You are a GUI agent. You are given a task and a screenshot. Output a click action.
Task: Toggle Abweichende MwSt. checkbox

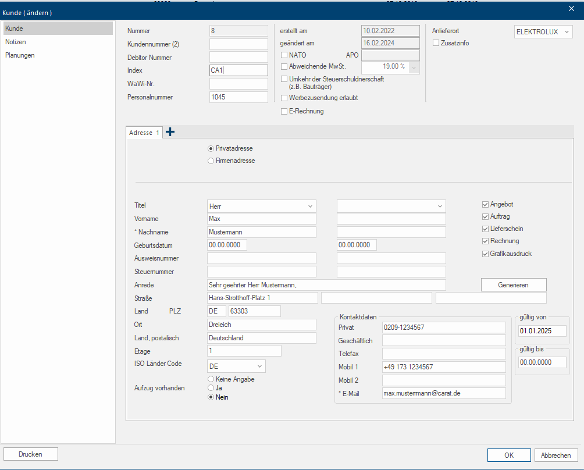coord(284,67)
